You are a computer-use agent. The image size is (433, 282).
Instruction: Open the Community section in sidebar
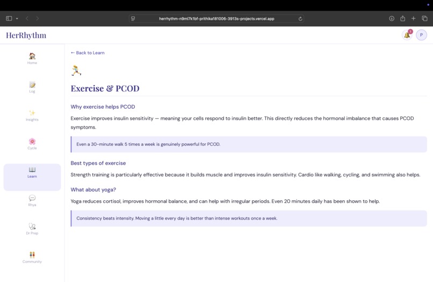[32, 257]
